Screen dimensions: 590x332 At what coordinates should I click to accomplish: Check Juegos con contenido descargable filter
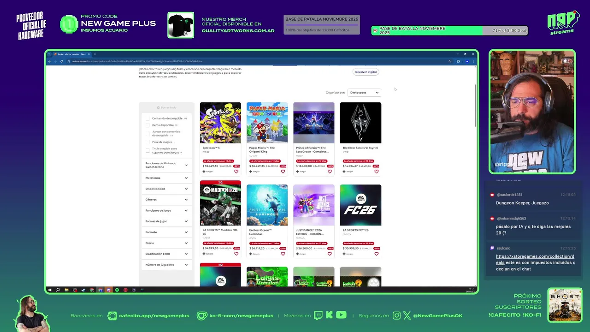click(147, 133)
